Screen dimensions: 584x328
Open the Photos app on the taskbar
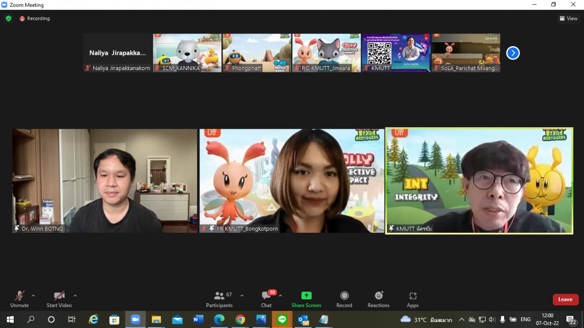tap(261, 319)
